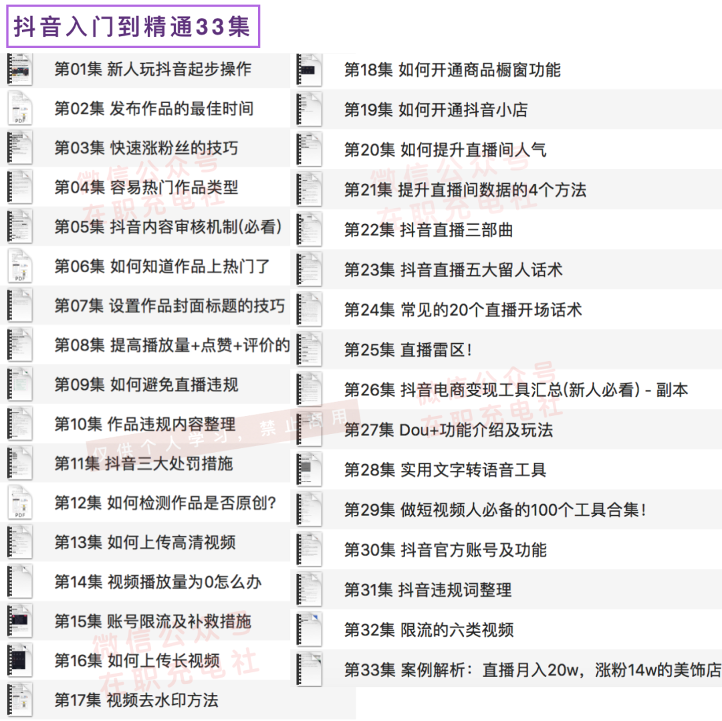Select file name 第27集 Dou+功能介绍及玩法

coord(449,430)
